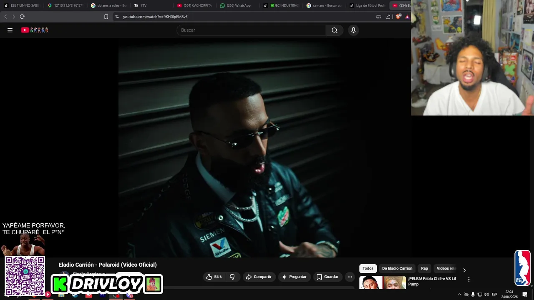Viewport: 534px width, 300px height.
Task: Open the volume speaker tray icon
Action: pos(486,295)
